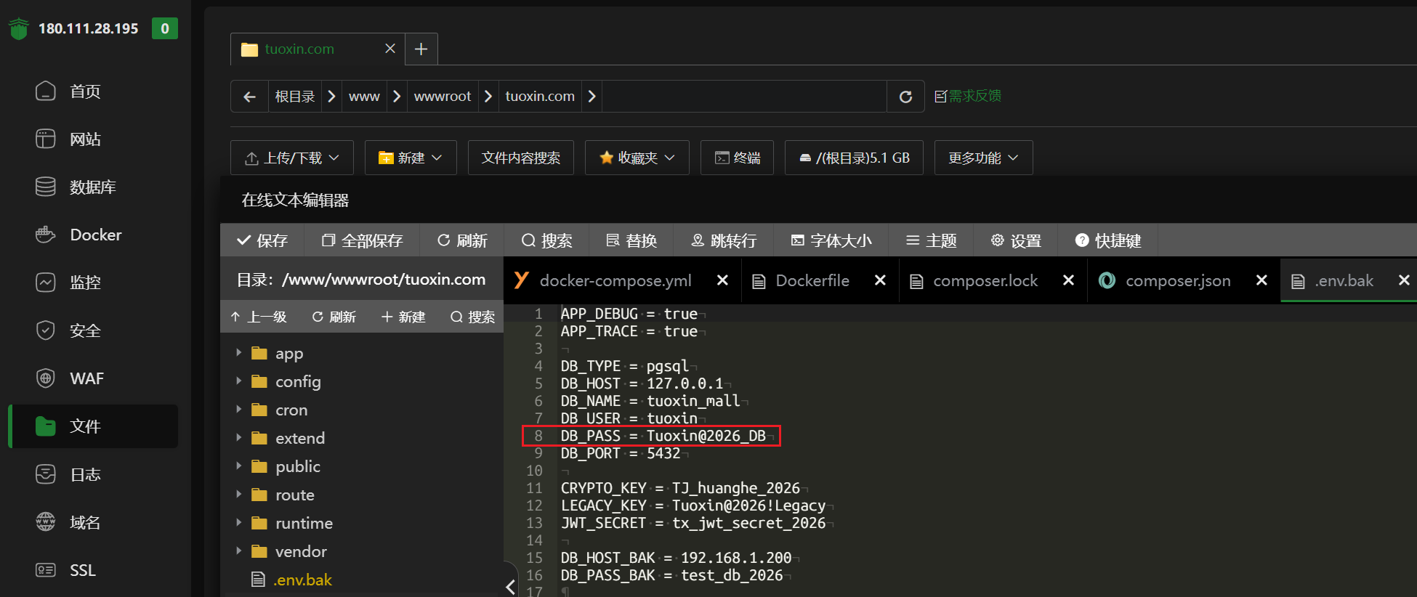Screen dimensions: 1417x597
Task: Click 跳转行 go to line
Action: 724,240
